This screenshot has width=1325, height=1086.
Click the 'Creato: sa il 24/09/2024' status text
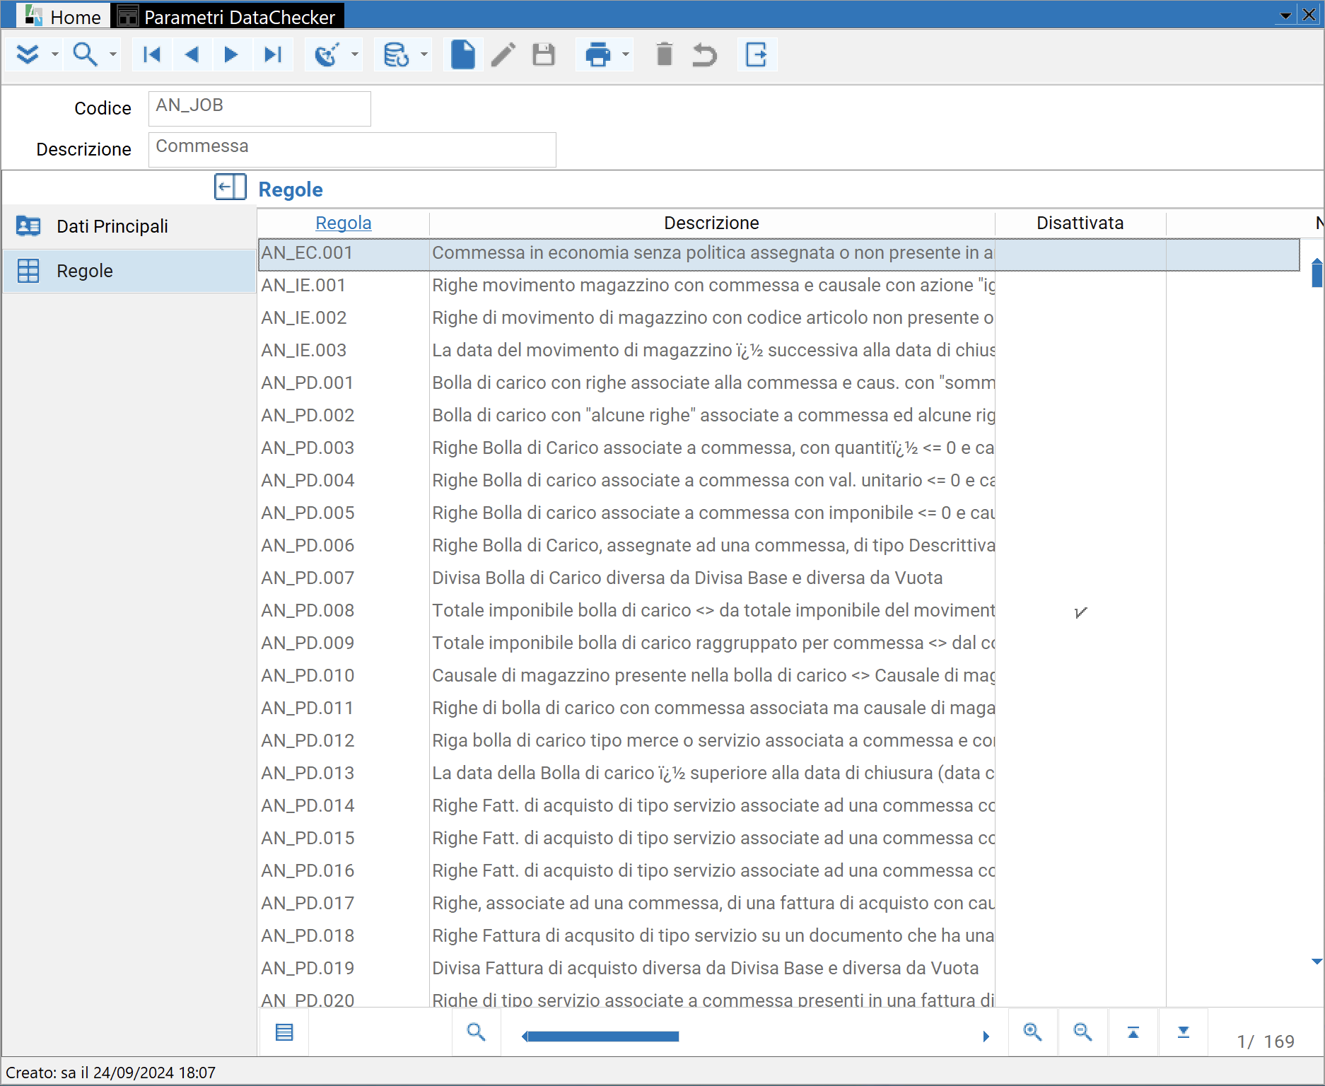[110, 1073]
